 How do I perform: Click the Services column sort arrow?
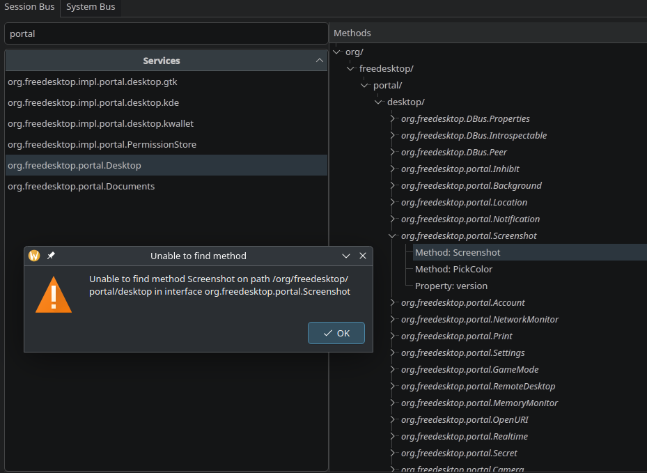tap(320, 61)
